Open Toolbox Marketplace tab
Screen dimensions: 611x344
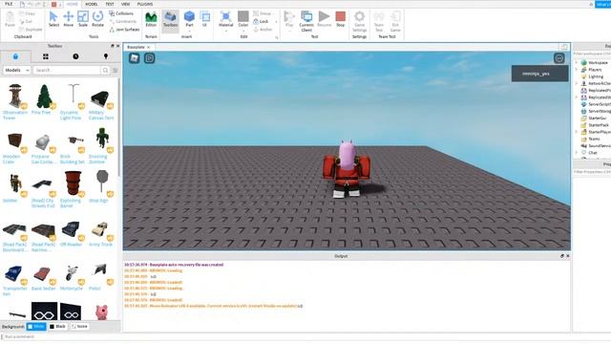[x=15, y=56]
